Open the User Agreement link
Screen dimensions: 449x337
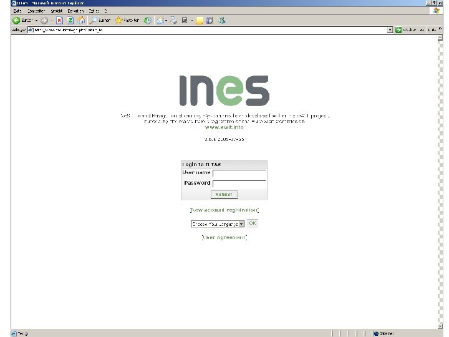(x=224, y=238)
